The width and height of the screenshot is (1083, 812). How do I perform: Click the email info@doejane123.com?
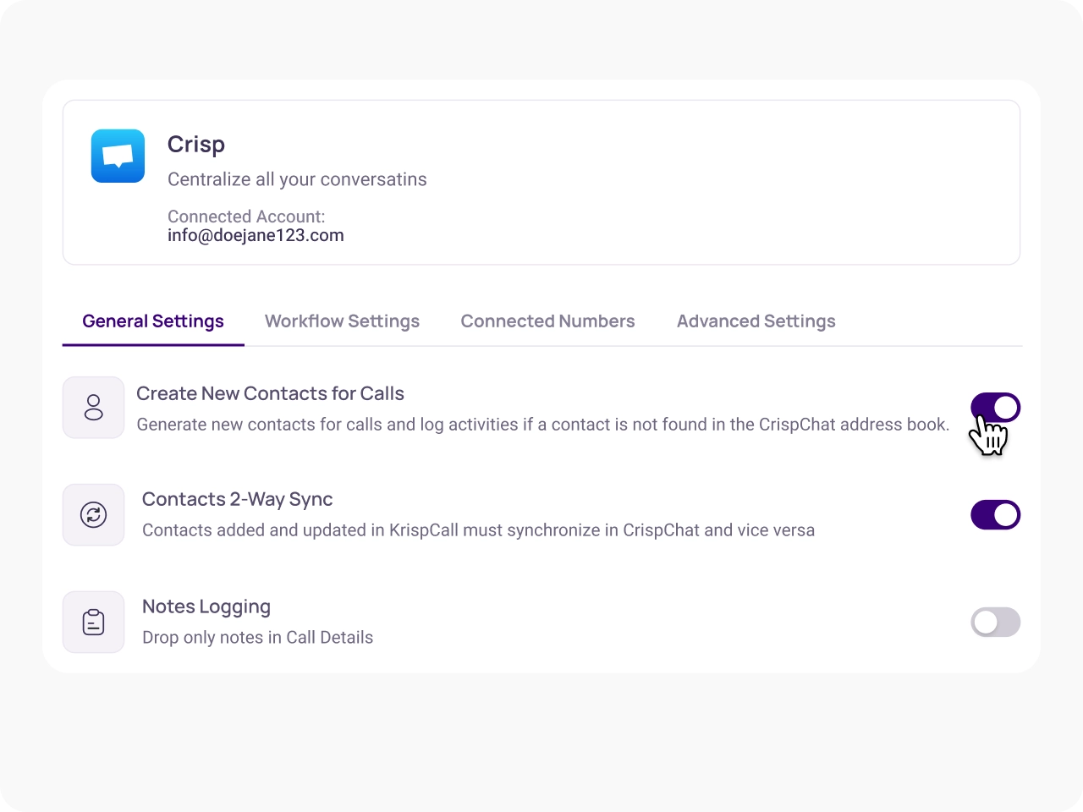click(256, 235)
